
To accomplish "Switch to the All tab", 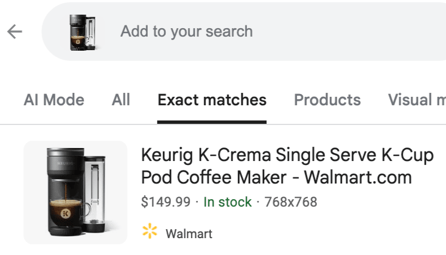I will [x=121, y=100].
